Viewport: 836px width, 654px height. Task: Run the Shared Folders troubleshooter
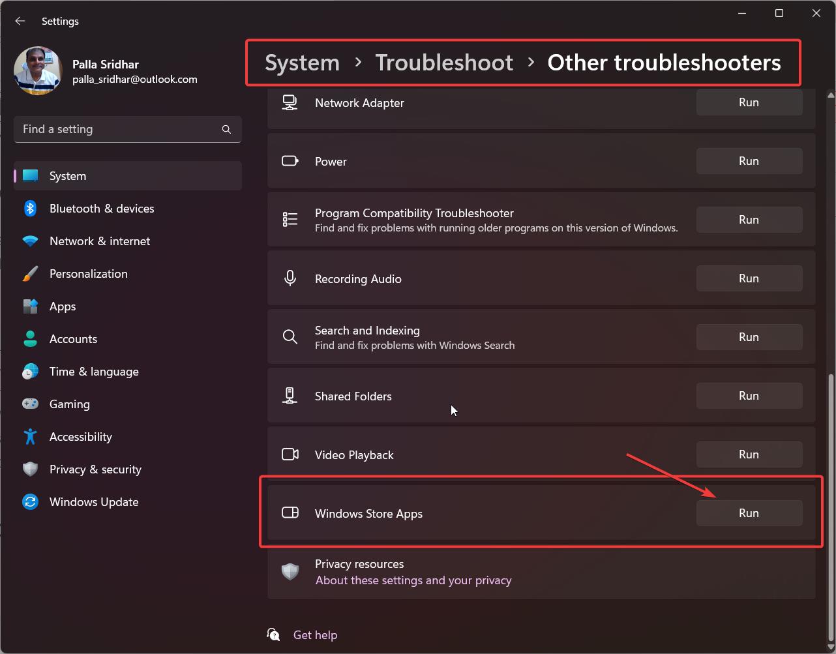coord(749,396)
